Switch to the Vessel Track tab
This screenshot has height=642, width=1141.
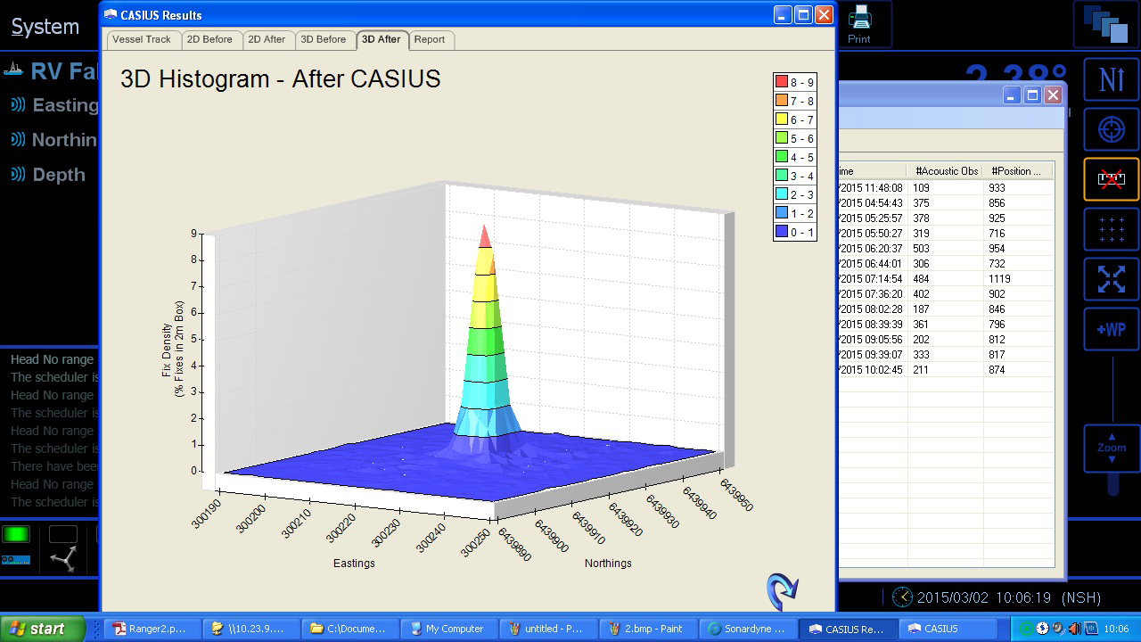tap(142, 39)
